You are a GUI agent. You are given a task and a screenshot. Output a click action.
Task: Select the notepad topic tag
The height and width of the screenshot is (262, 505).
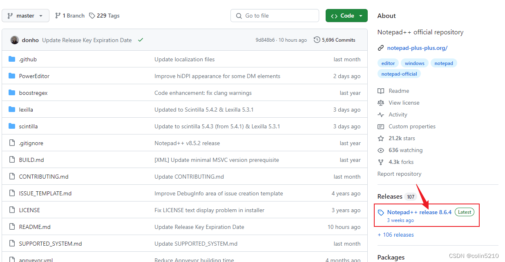(444, 63)
